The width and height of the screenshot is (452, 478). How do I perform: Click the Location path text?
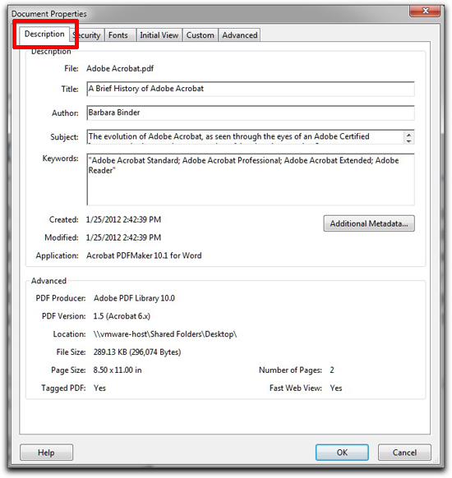coord(165,334)
